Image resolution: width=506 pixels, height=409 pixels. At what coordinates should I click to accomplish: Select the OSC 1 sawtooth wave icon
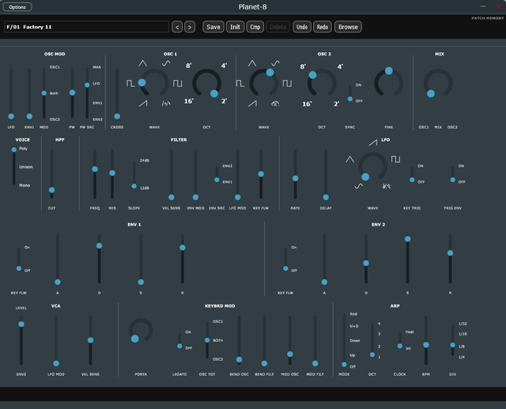[x=143, y=104]
